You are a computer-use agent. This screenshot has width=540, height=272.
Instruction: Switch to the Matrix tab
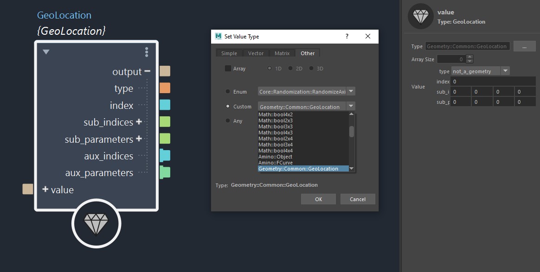(x=282, y=53)
